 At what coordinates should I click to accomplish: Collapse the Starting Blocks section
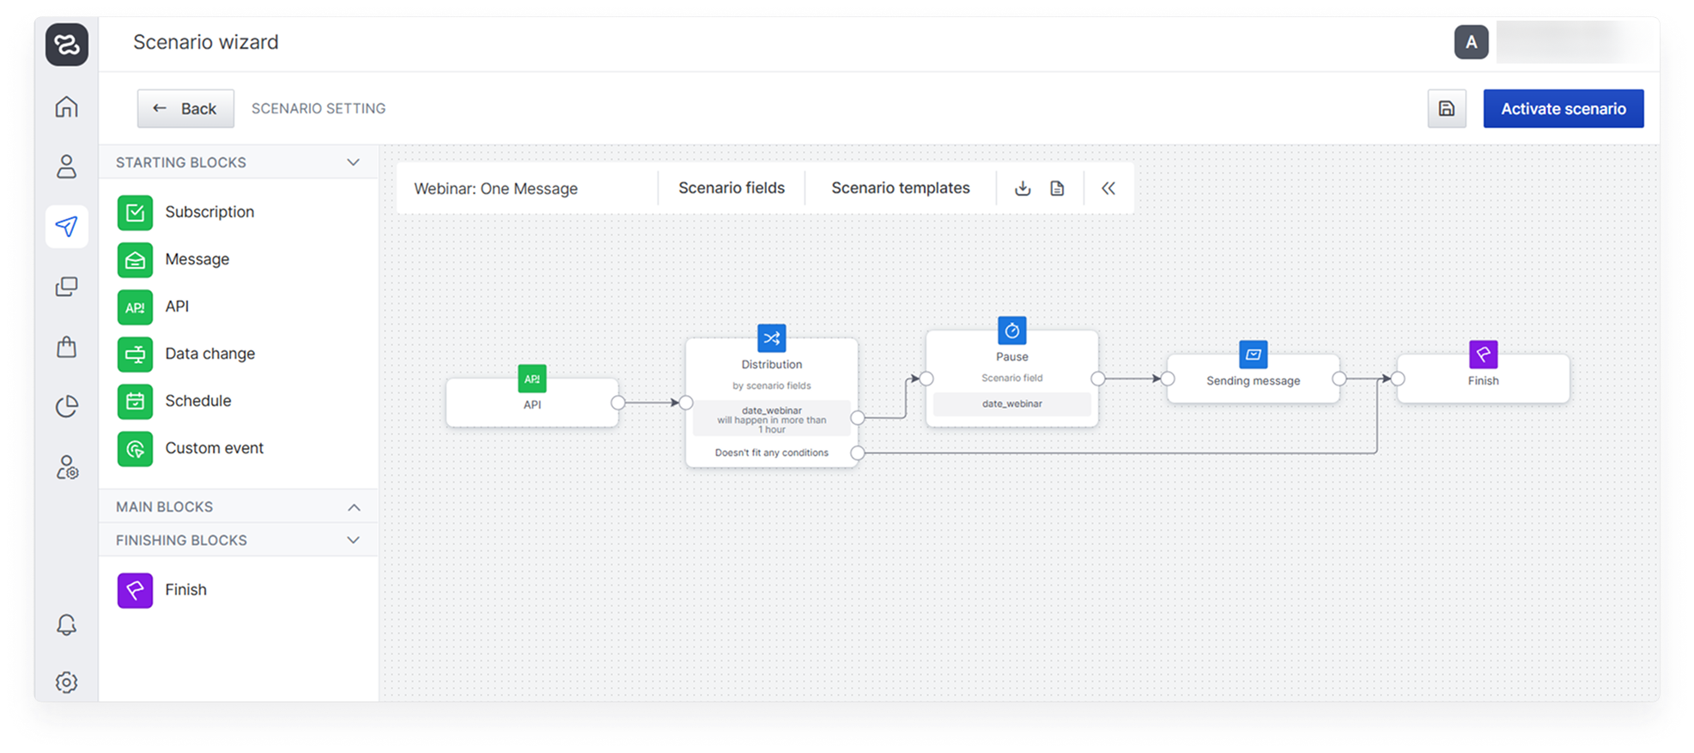(353, 162)
